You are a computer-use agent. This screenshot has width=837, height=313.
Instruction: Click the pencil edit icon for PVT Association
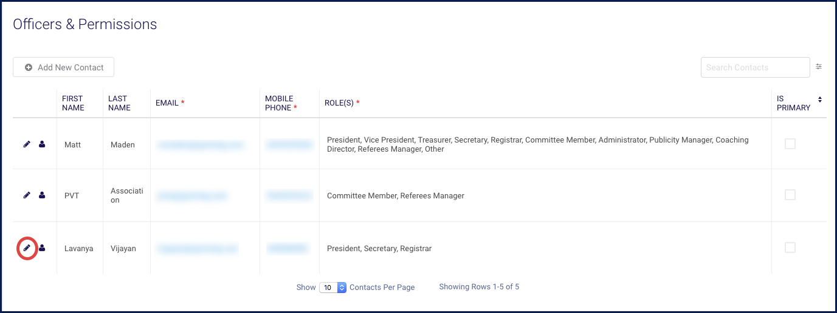point(27,195)
